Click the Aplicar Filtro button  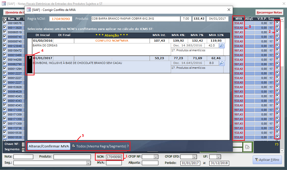pyautogui.click(x=267, y=160)
